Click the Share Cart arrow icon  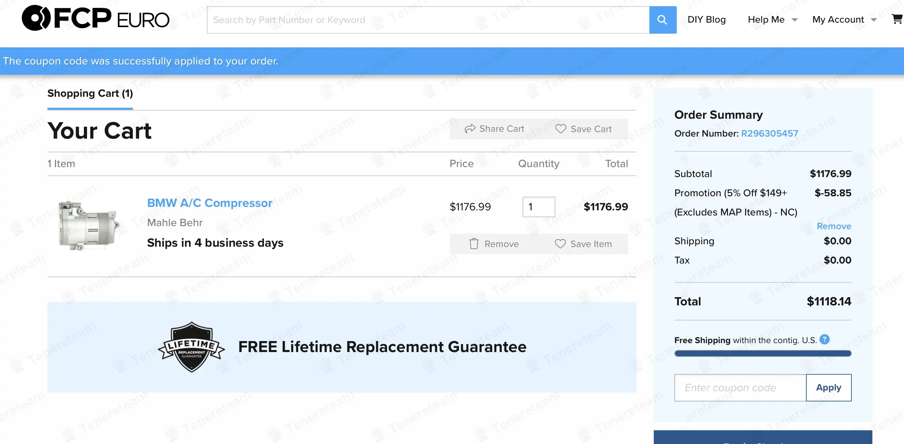point(470,129)
